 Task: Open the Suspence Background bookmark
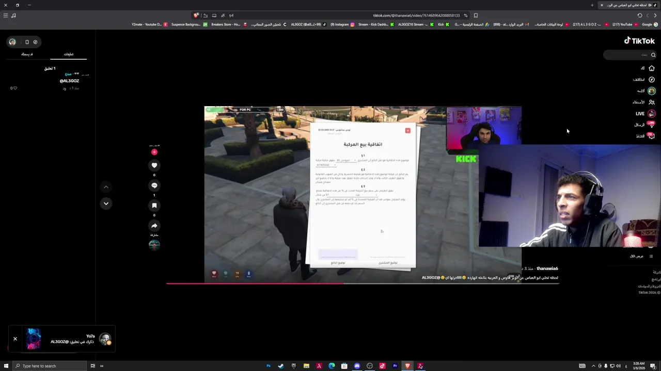click(x=189, y=24)
